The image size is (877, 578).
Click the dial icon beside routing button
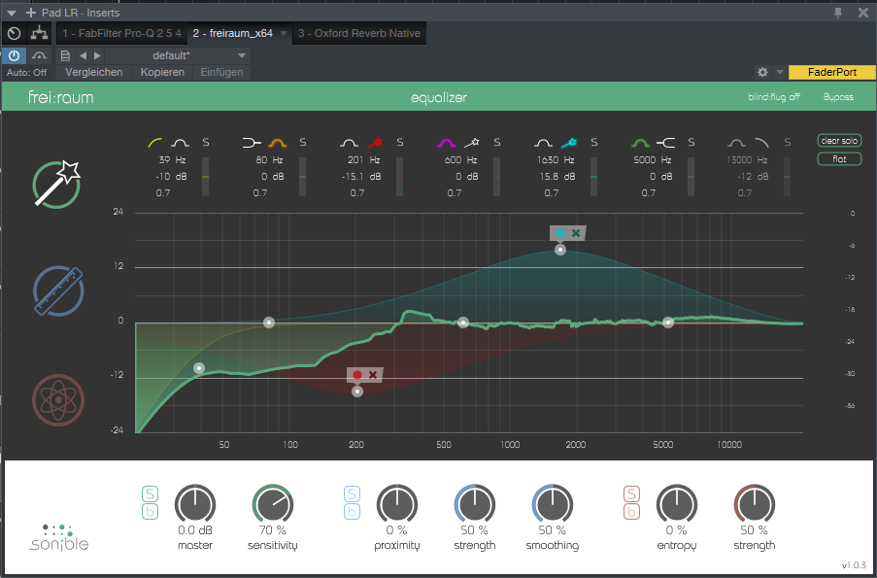tap(14, 34)
